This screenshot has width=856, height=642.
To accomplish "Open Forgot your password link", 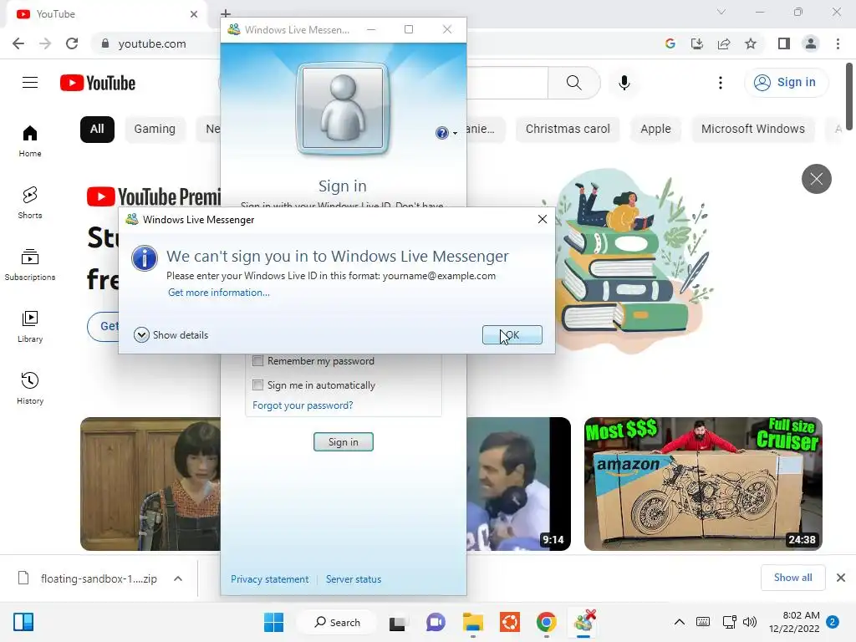I will tap(303, 405).
